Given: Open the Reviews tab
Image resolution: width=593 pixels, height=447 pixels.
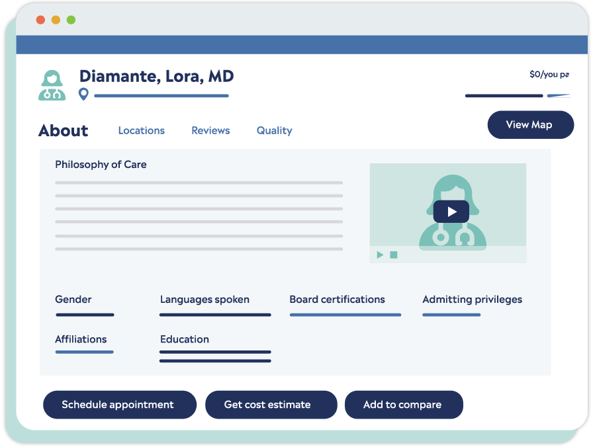Looking at the screenshot, I should point(210,130).
